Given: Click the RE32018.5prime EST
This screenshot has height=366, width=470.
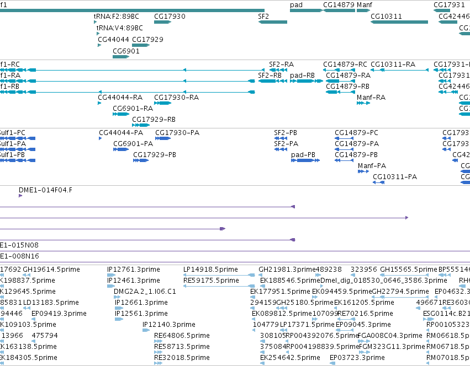Looking at the screenshot, I should [159, 363].
